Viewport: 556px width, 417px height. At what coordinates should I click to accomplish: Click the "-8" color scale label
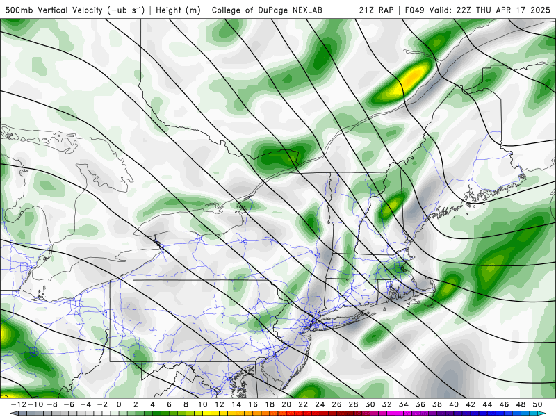click(51, 404)
